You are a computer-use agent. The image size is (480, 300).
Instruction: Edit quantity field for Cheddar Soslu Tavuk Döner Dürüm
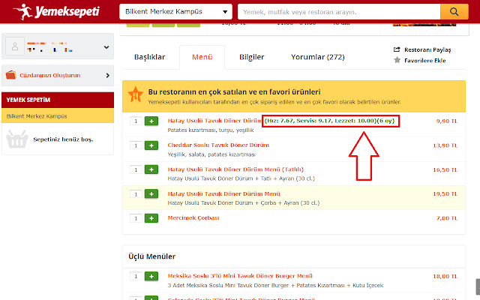(x=136, y=145)
